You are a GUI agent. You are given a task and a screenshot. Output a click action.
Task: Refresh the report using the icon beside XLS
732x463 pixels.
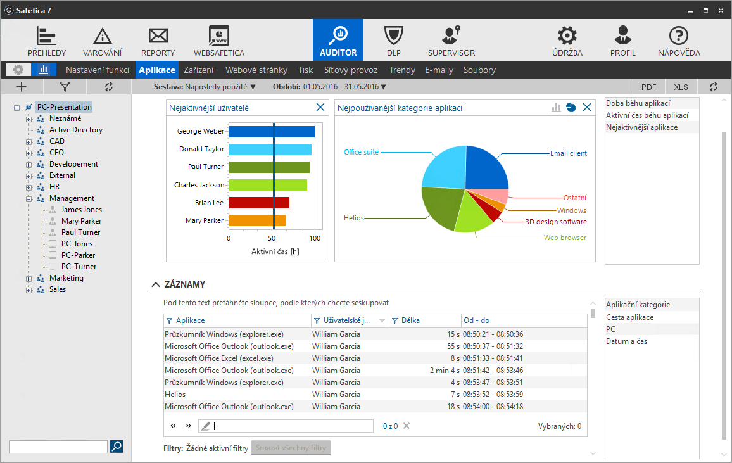pos(714,87)
